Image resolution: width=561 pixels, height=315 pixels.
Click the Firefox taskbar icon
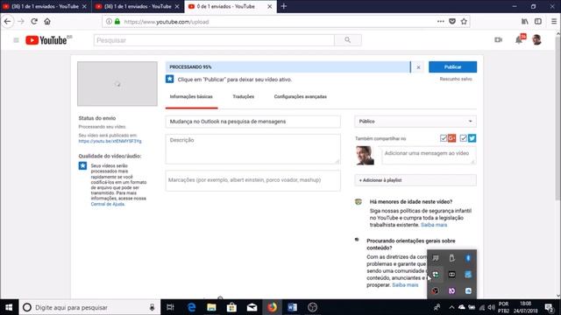tap(273, 307)
